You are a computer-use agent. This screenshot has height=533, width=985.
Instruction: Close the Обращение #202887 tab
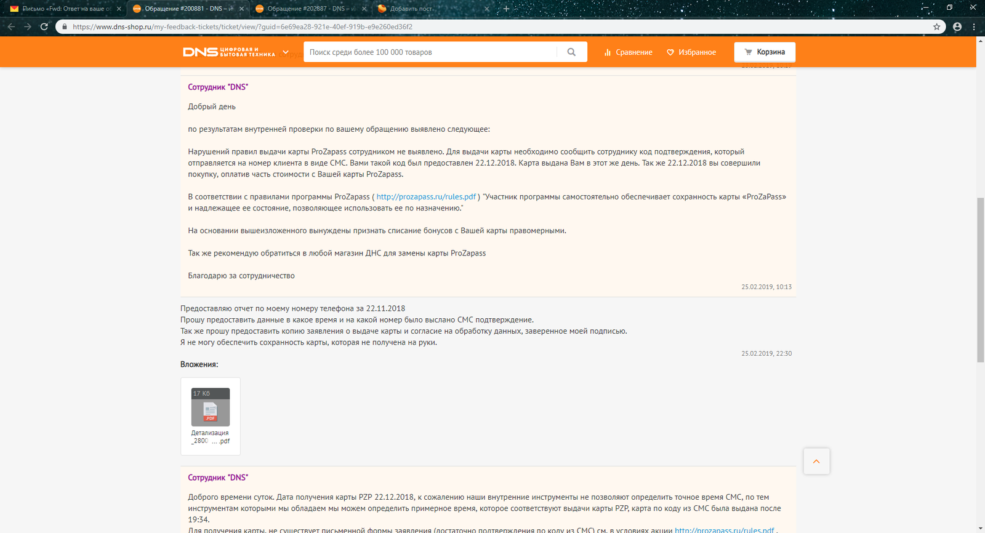pyautogui.click(x=364, y=9)
